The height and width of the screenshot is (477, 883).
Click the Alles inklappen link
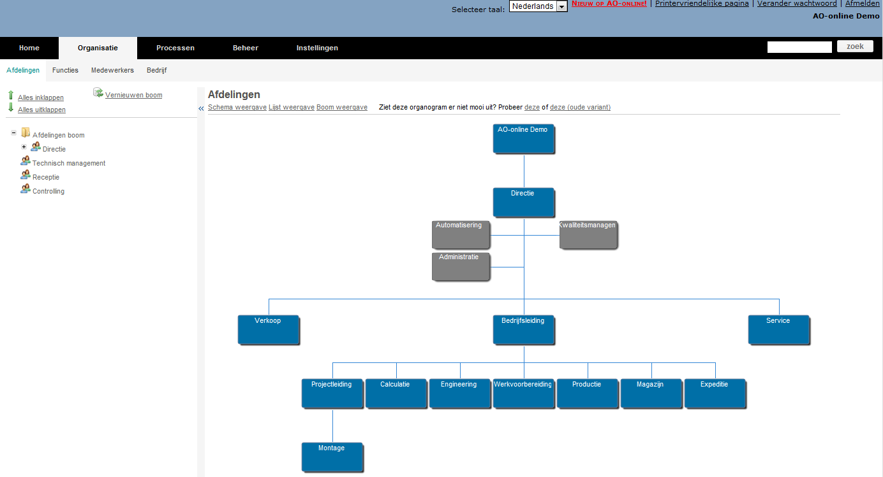(41, 98)
